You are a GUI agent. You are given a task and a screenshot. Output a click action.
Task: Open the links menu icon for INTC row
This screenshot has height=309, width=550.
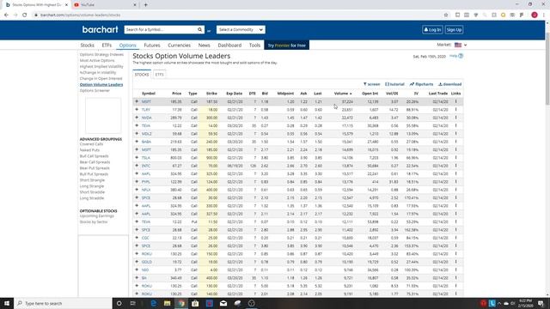pos(455,166)
